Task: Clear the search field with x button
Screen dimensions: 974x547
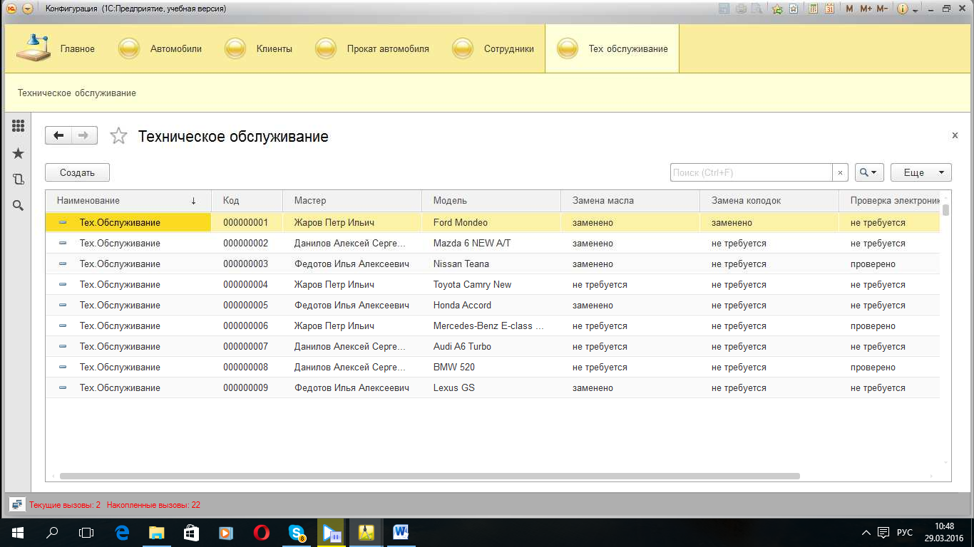Action: (x=841, y=172)
